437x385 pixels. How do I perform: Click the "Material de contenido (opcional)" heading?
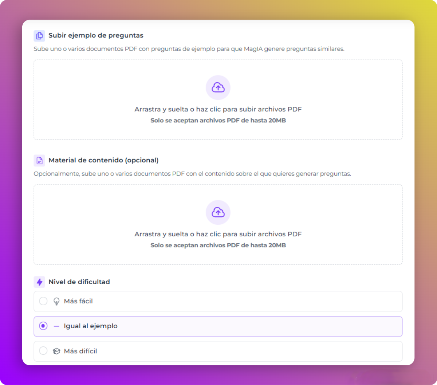coord(103,160)
